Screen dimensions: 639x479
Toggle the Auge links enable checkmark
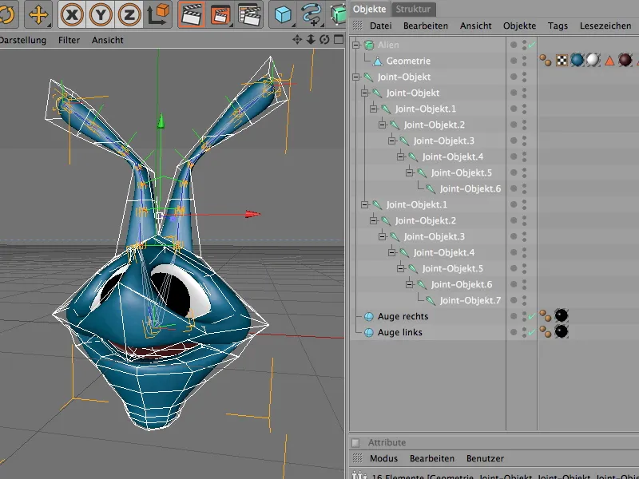[x=531, y=332]
